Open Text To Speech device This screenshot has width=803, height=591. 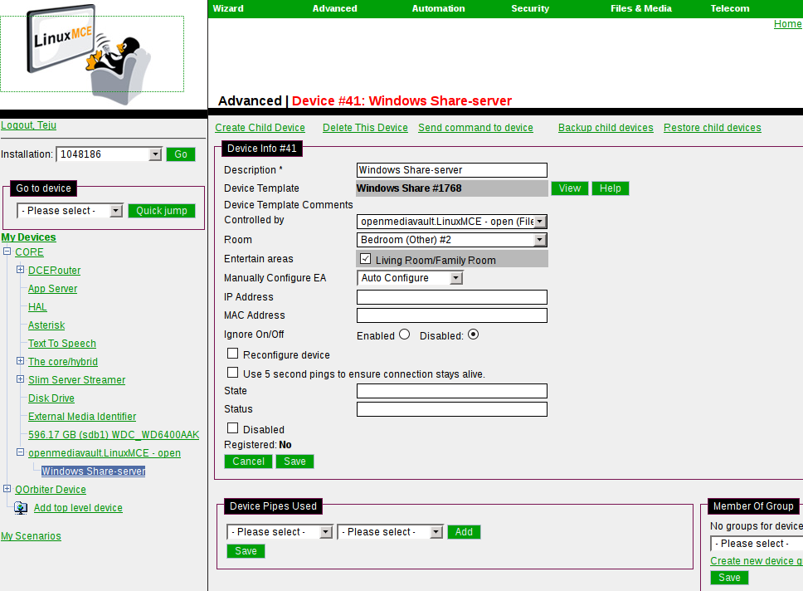click(x=62, y=344)
